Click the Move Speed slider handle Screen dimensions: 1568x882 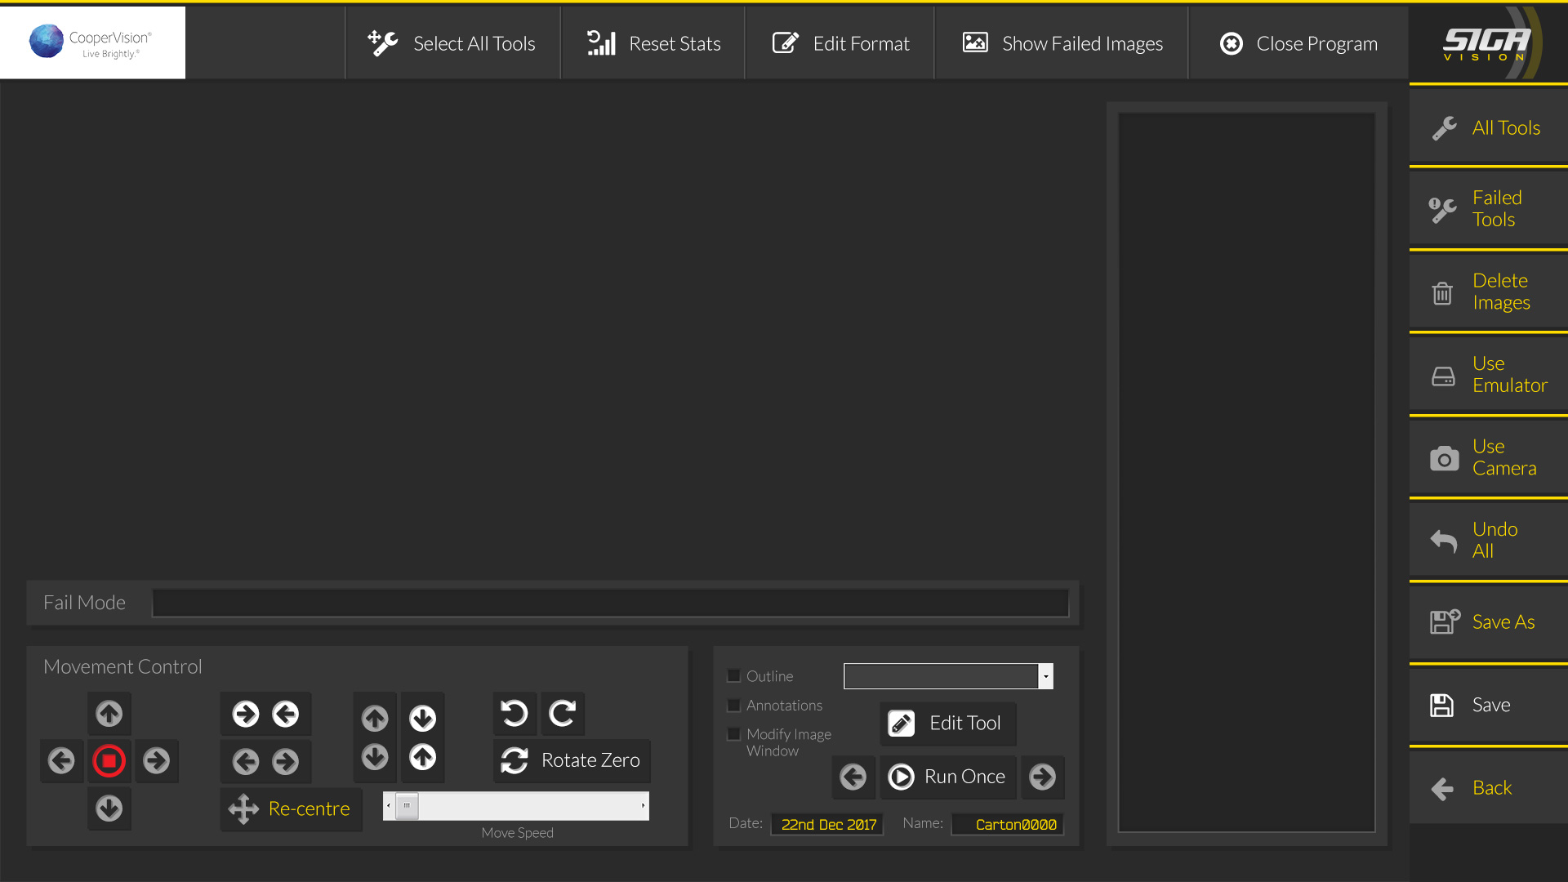coord(407,806)
